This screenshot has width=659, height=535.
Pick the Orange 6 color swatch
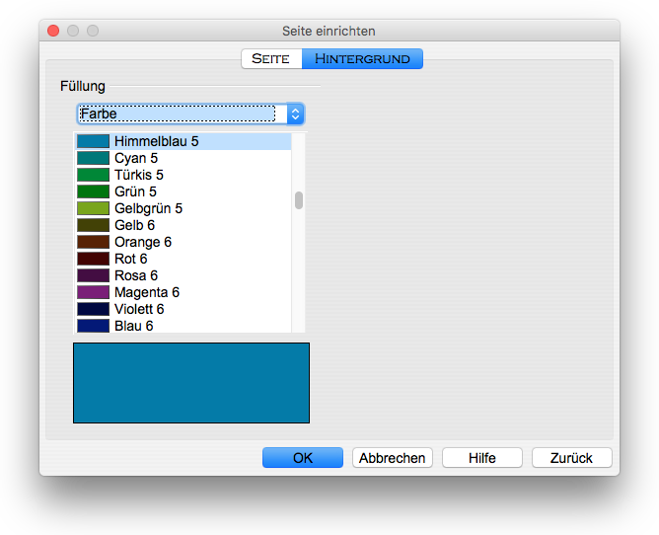tap(94, 242)
